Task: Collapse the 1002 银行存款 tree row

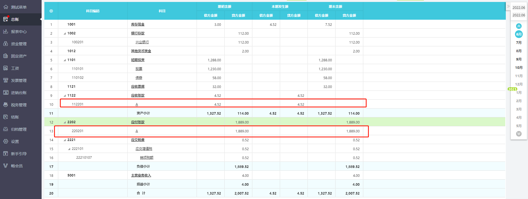Action: click(x=65, y=34)
